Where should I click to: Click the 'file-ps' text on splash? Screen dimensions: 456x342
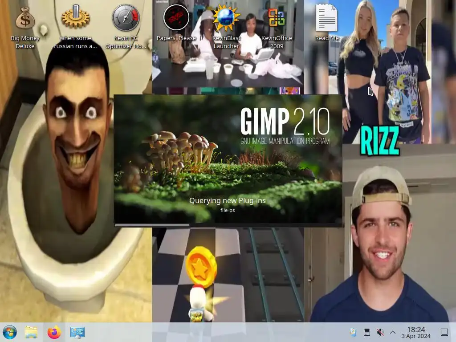pos(228,210)
